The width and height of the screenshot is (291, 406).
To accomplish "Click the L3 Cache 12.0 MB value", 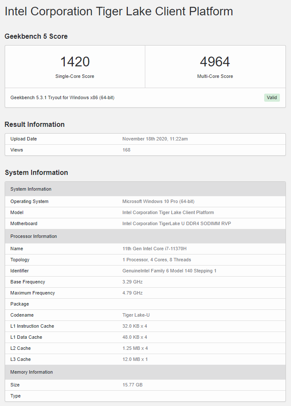I will click(x=135, y=359).
